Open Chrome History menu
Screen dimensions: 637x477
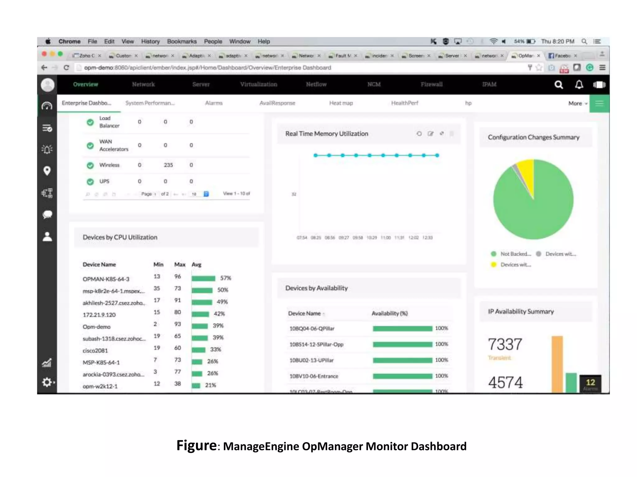(150, 41)
